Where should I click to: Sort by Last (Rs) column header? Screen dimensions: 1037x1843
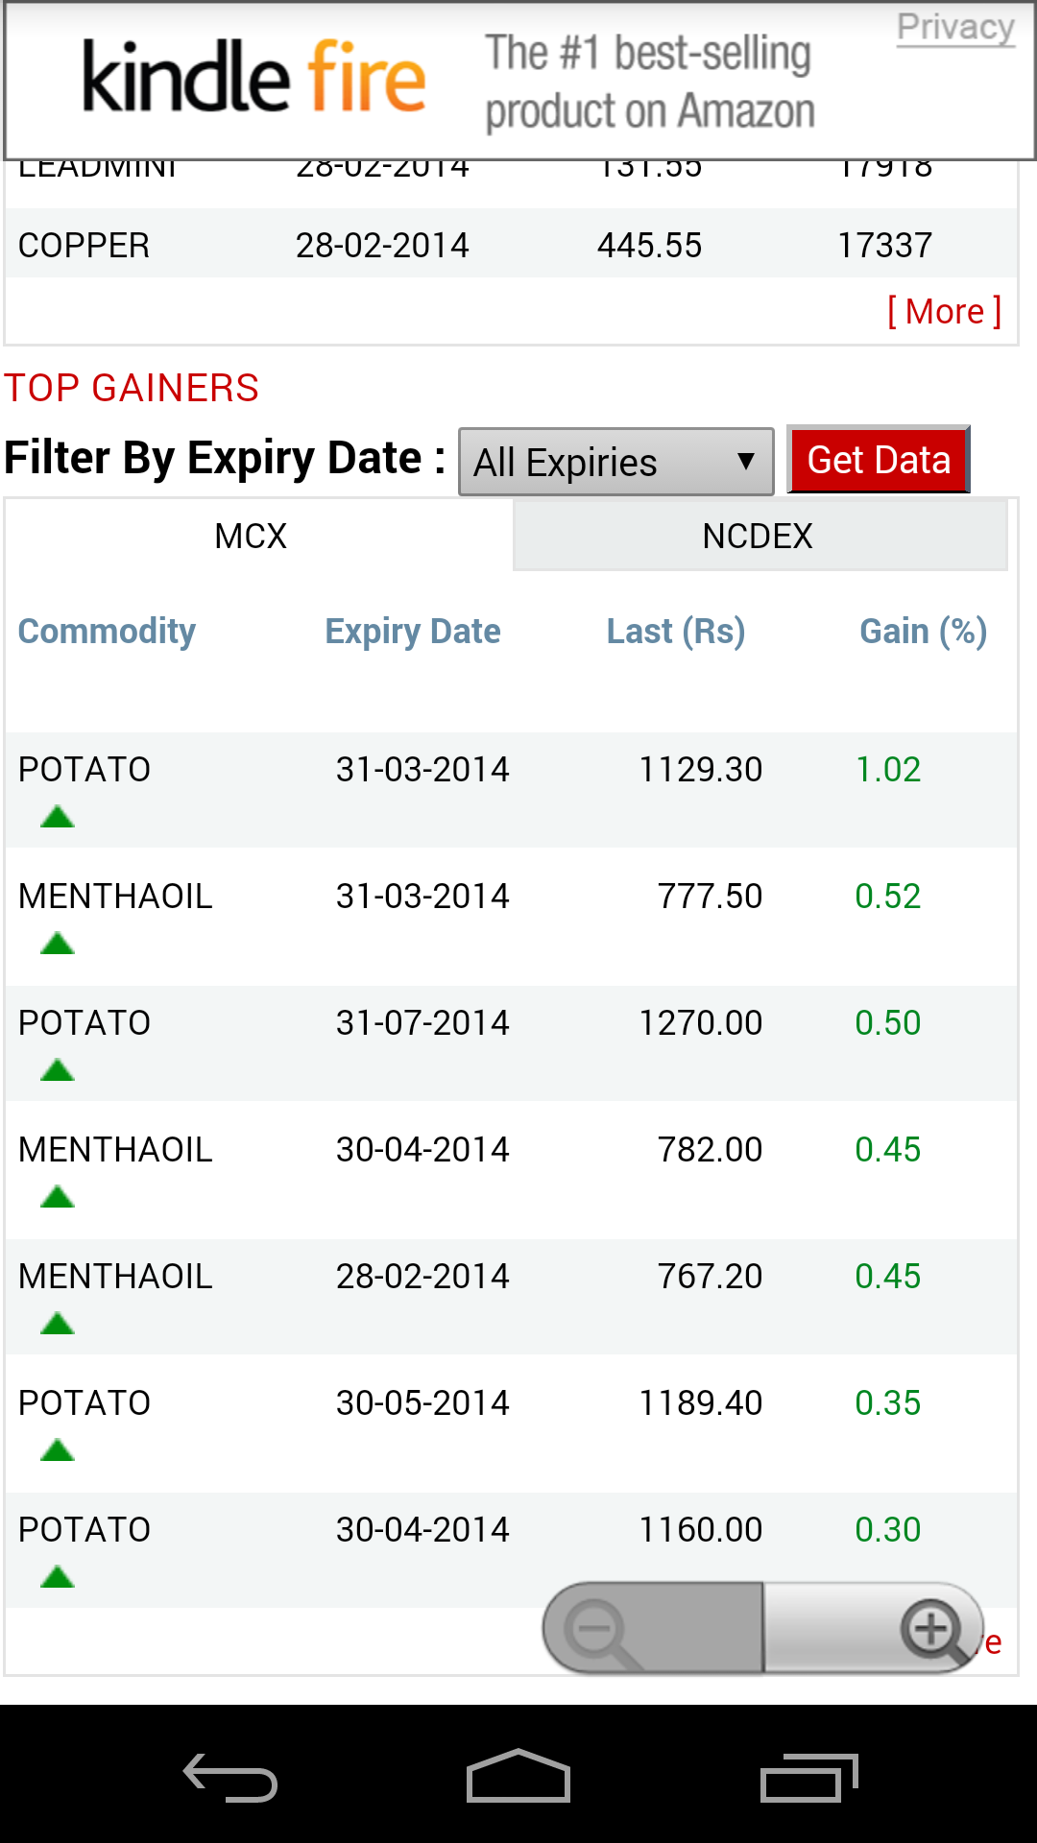(676, 632)
